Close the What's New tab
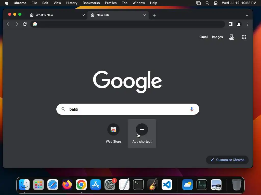This screenshot has width=261, height=195. click(x=84, y=15)
